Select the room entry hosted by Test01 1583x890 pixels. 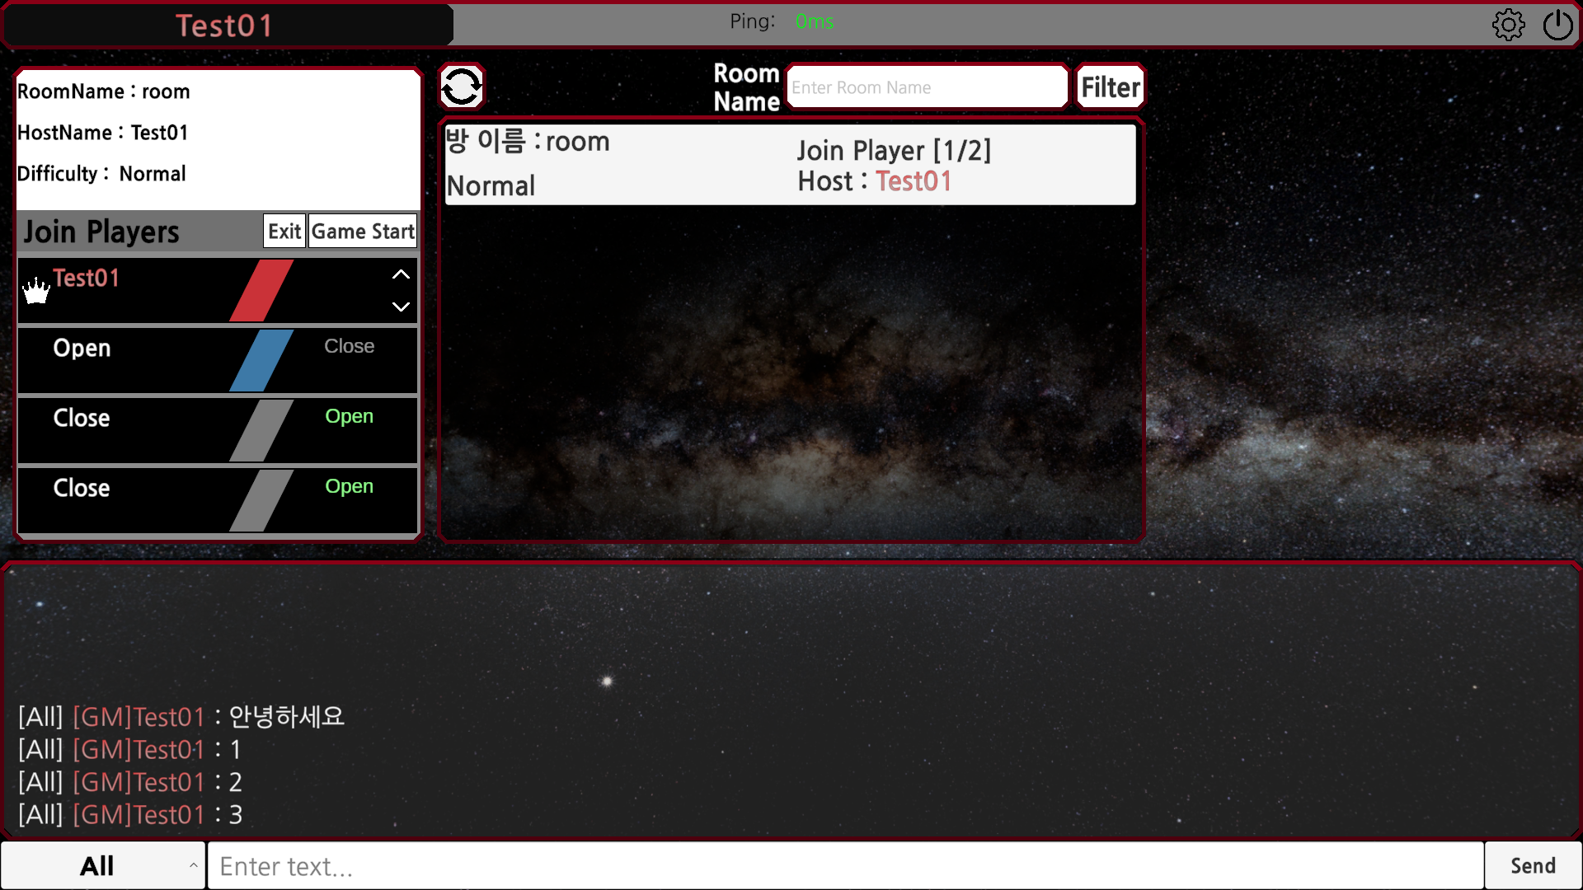click(790, 164)
